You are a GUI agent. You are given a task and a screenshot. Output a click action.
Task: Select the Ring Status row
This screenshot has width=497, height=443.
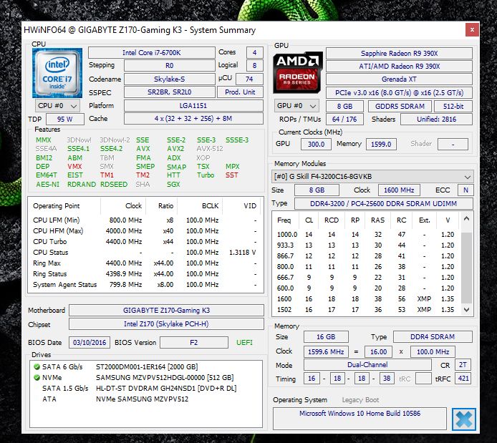tap(145, 274)
